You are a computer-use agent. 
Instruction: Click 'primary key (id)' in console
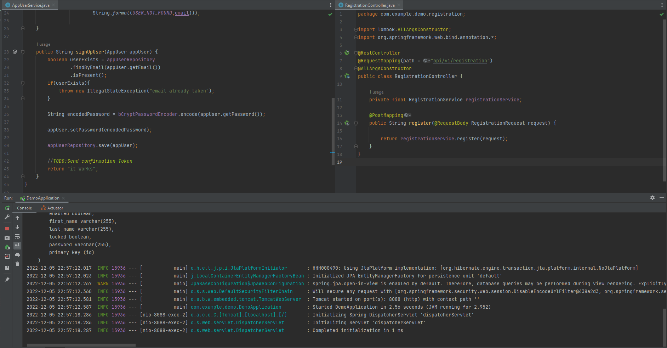pyautogui.click(x=72, y=252)
